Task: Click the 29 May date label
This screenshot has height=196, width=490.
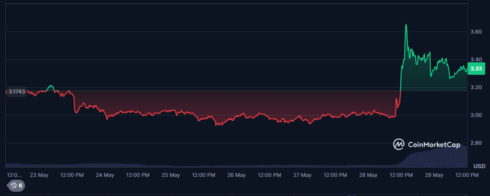Action: 434,175
